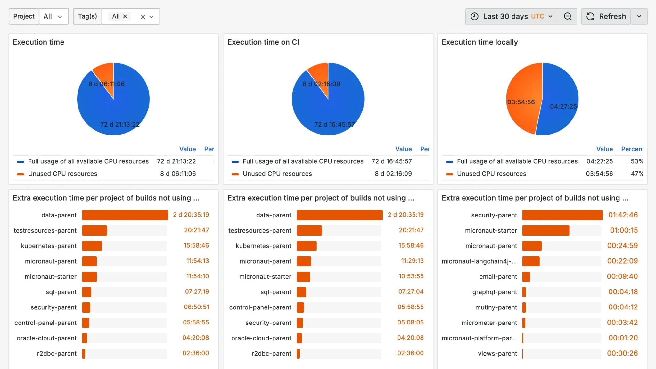Click oracle-cloud-parent label in CI panel

pyautogui.click(x=261, y=338)
